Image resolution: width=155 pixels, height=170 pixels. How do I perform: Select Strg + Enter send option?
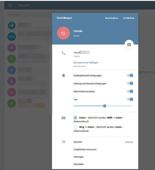pos(75,127)
